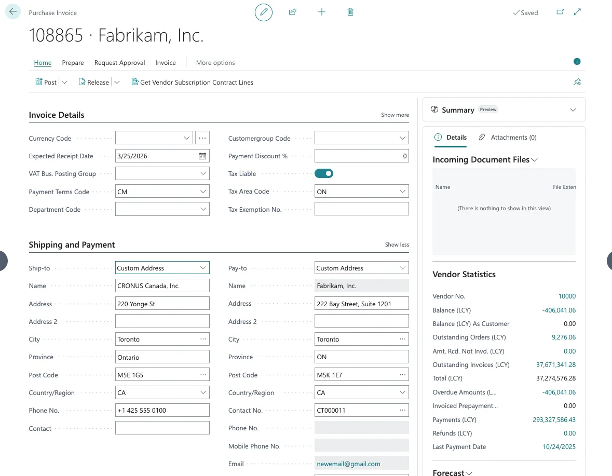Viewport: 612px width, 476px height.
Task: Open Payment Terms Code dropdown
Action: 203,191
